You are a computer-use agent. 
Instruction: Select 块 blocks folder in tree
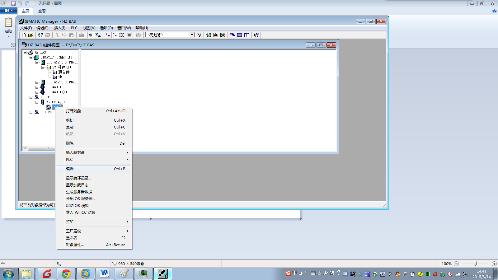tap(60, 77)
